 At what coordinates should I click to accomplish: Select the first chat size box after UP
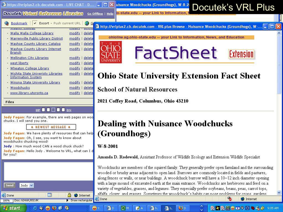[43, 110]
